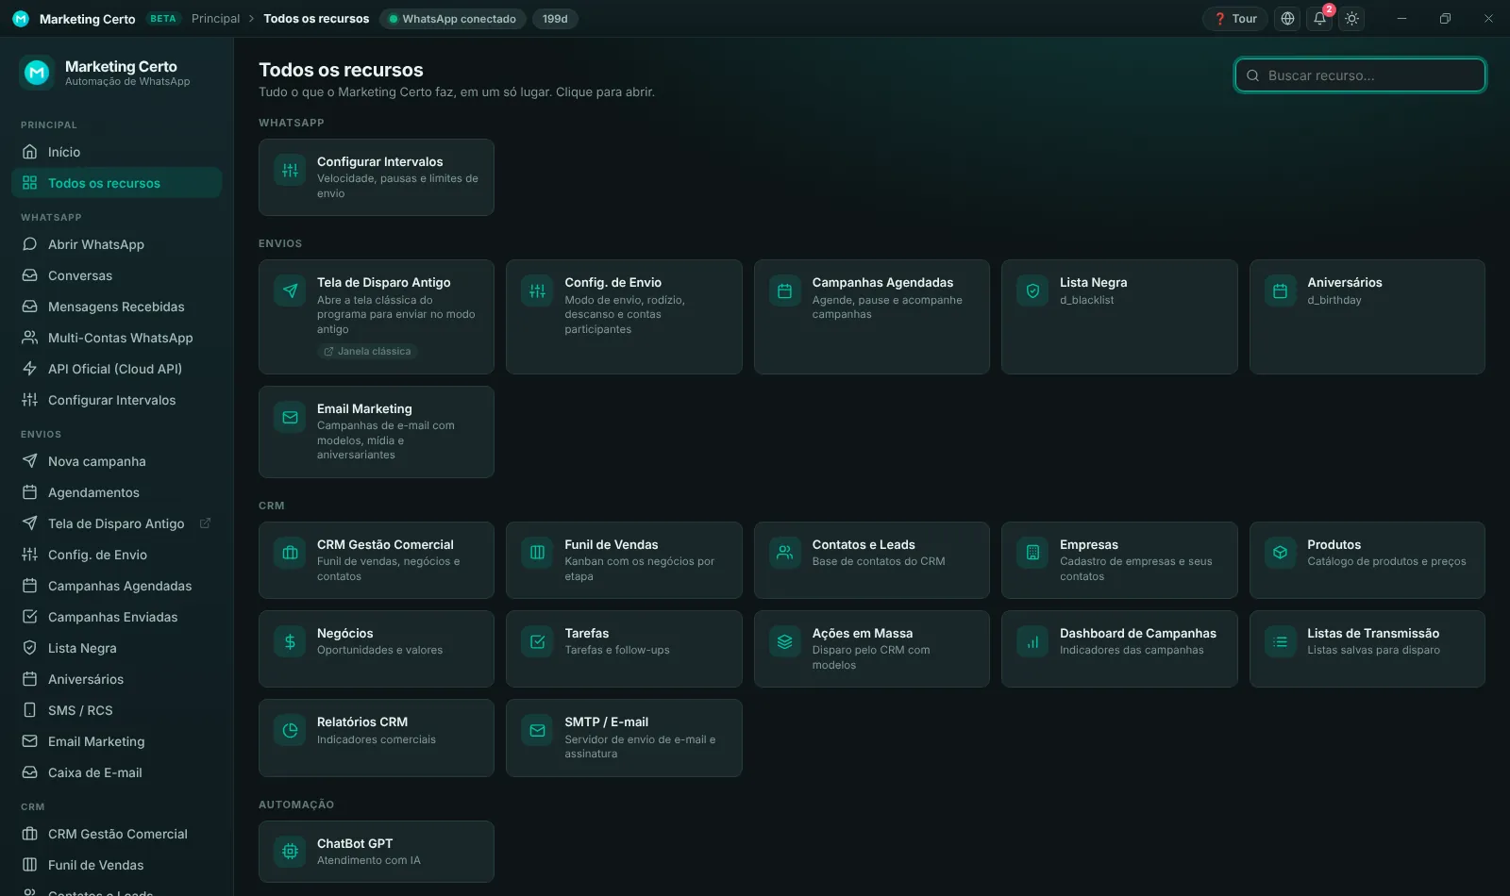
Task: Select API Oficial (Cloud API) sidebar item
Action: coord(117,369)
